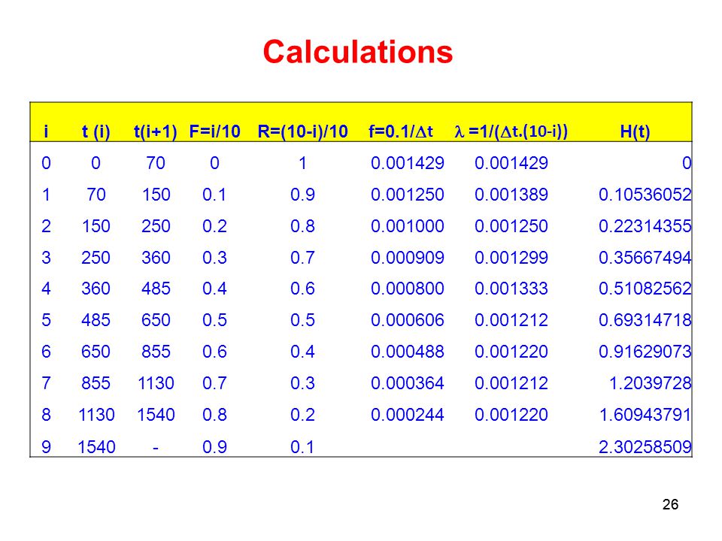Click the 'H(t)' column header
The width and height of the screenshot is (722, 541).
635,131
